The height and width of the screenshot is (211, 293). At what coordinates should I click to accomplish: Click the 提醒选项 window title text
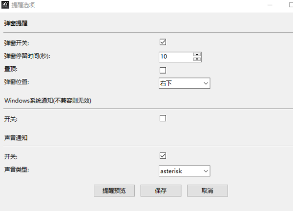23,5
